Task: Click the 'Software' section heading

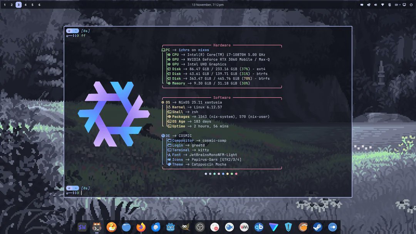Action: pos(222,98)
